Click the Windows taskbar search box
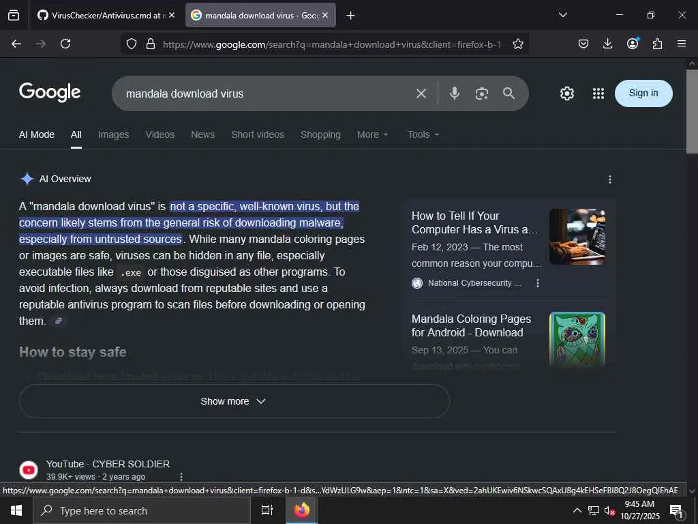 [x=142, y=510]
